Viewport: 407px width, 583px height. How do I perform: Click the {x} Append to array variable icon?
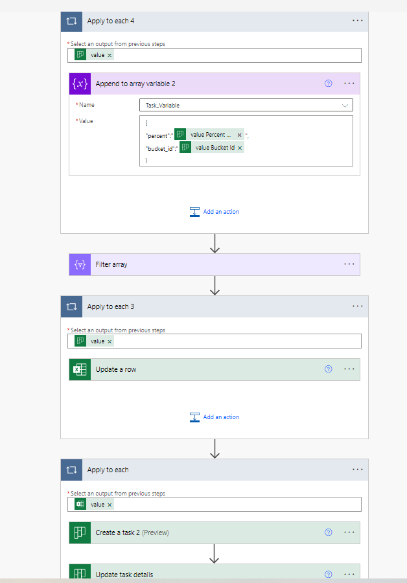tap(80, 84)
